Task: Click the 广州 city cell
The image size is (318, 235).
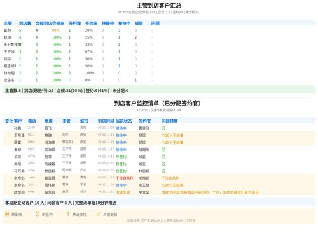Action: [83, 170]
